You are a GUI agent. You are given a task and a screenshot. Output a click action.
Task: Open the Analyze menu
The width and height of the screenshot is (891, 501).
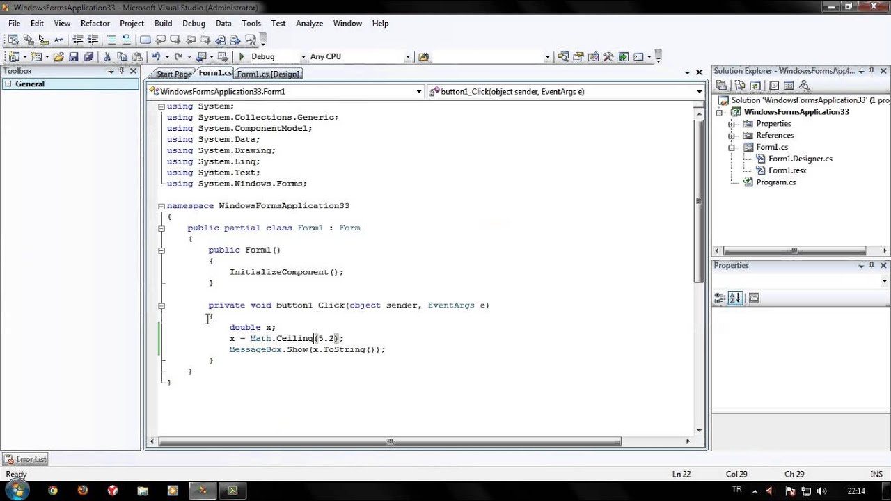(x=309, y=23)
